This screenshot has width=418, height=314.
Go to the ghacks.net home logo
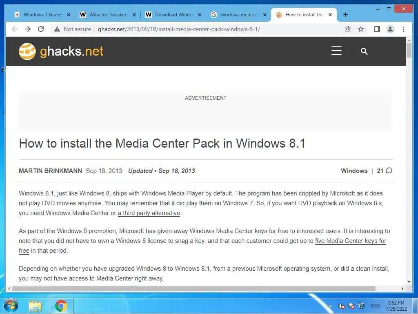61,51
